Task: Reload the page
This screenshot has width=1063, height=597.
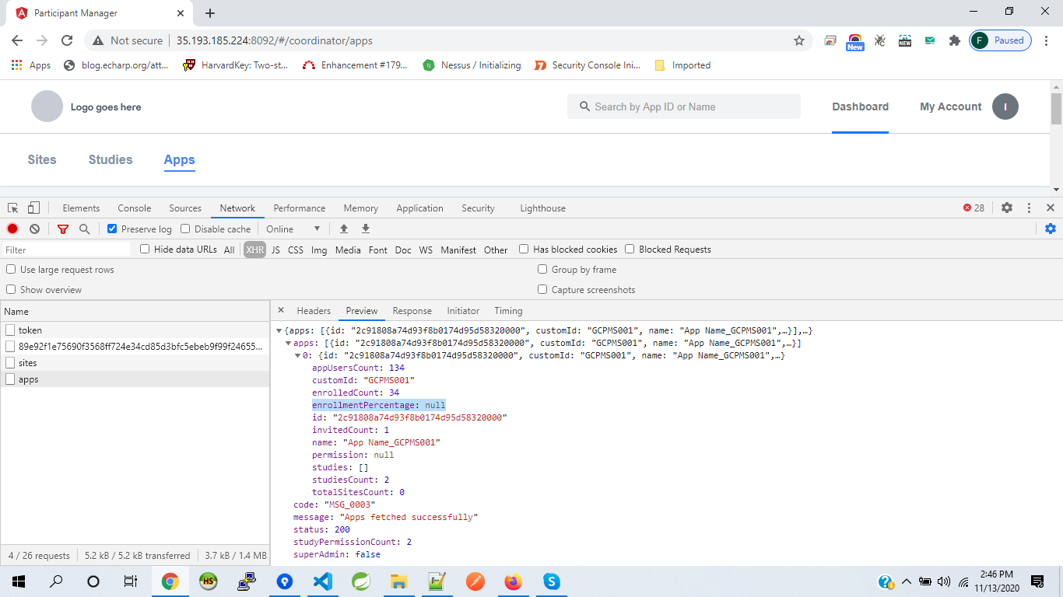Action: [67, 40]
